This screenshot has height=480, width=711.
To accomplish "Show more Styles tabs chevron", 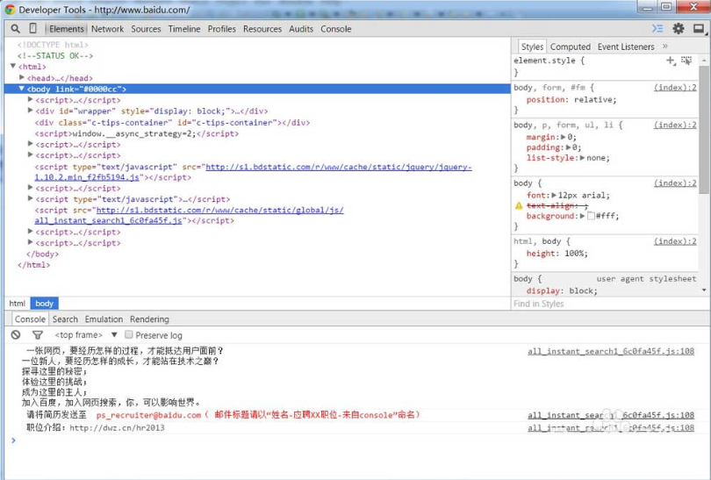I will 665,47.
